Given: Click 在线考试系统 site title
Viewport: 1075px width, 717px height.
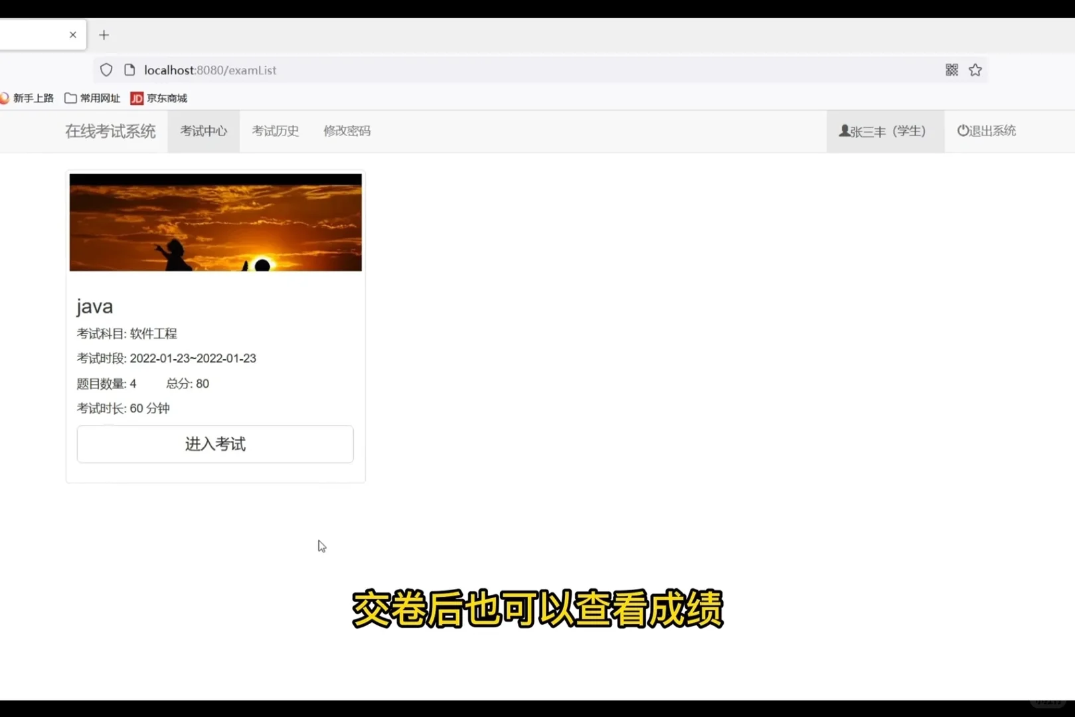Looking at the screenshot, I should pos(110,131).
